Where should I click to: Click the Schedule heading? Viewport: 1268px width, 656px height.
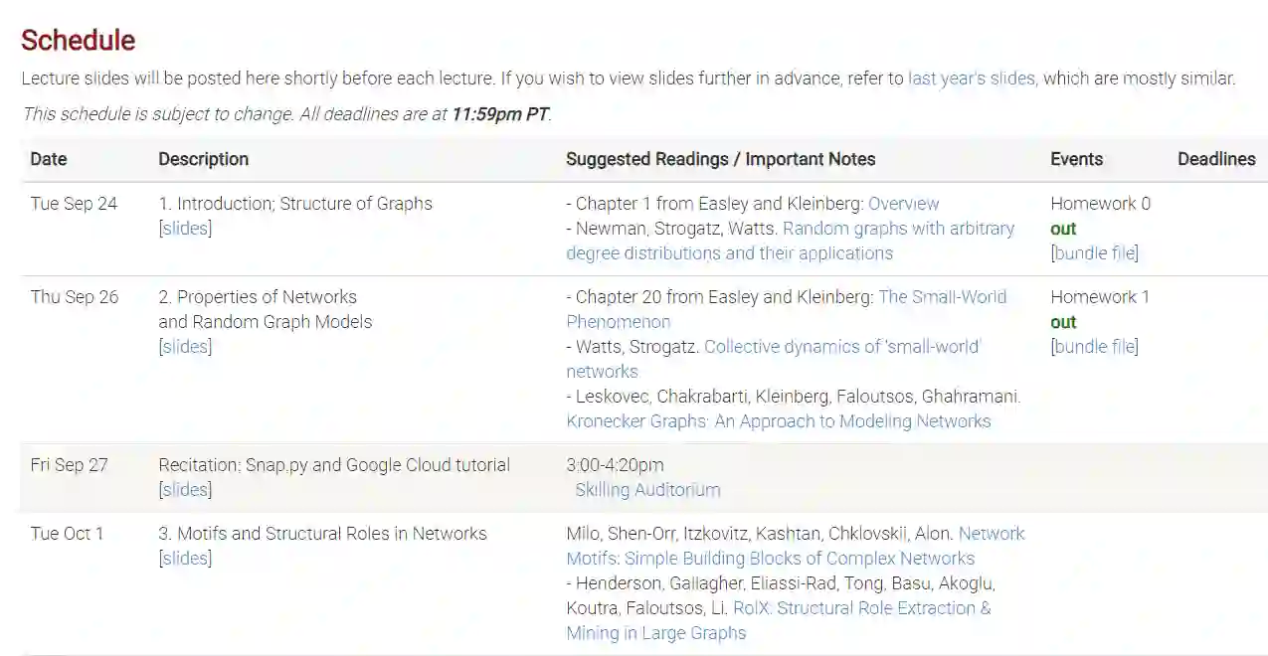tap(78, 40)
